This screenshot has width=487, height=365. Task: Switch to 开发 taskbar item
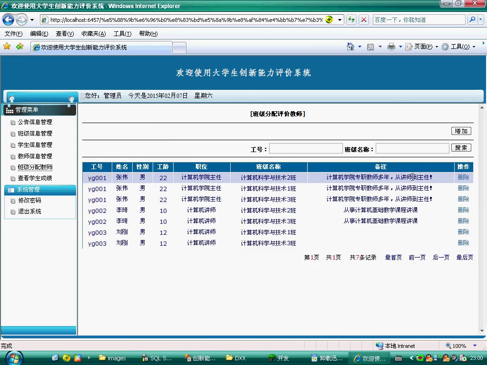279,358
